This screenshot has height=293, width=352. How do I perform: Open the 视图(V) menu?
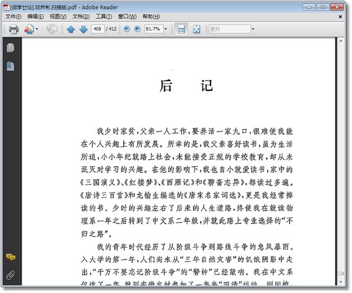58,16
